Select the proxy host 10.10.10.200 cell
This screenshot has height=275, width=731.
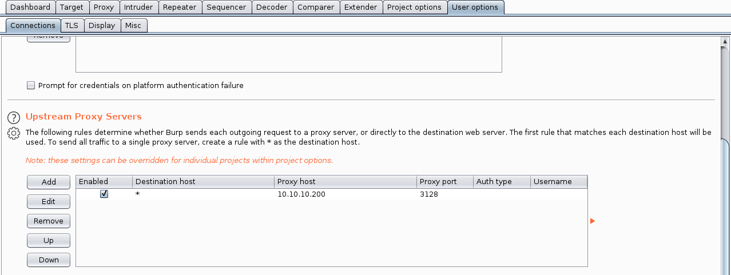coord(345,194)
